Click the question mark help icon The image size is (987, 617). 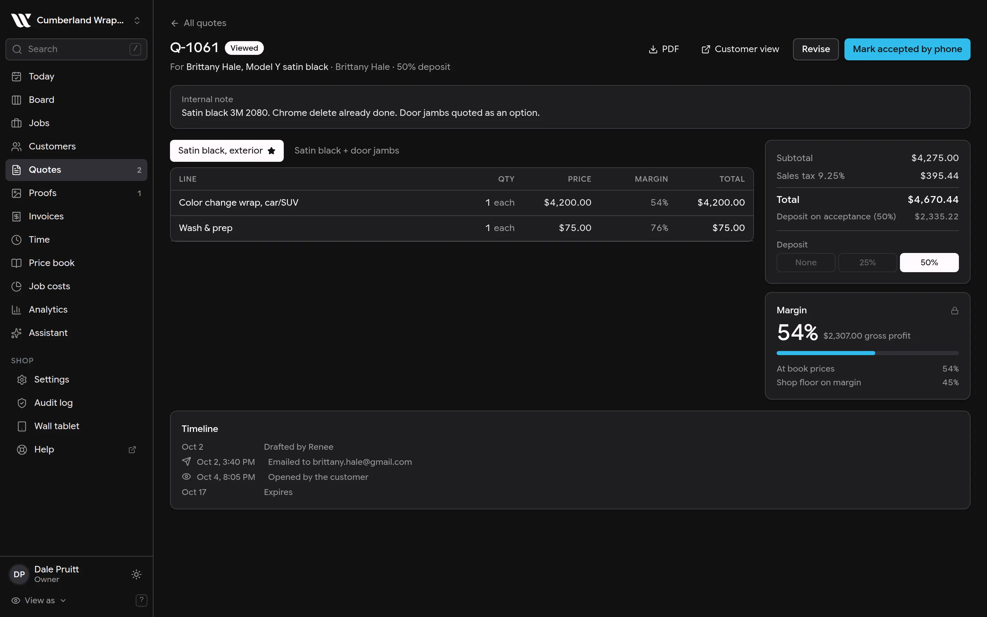(x=141, y=600)
